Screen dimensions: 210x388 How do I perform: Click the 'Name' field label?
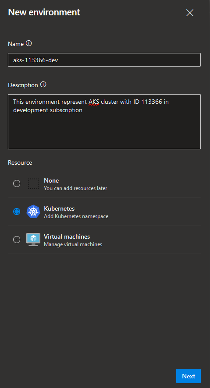point(16,44)
